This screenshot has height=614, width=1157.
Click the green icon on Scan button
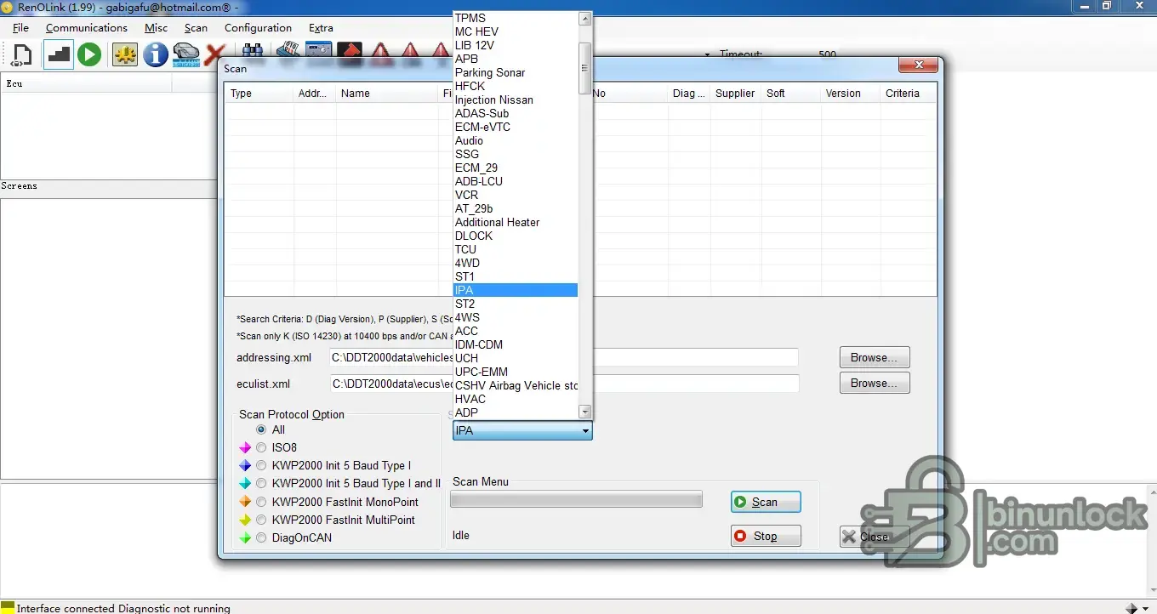(741, 502)
